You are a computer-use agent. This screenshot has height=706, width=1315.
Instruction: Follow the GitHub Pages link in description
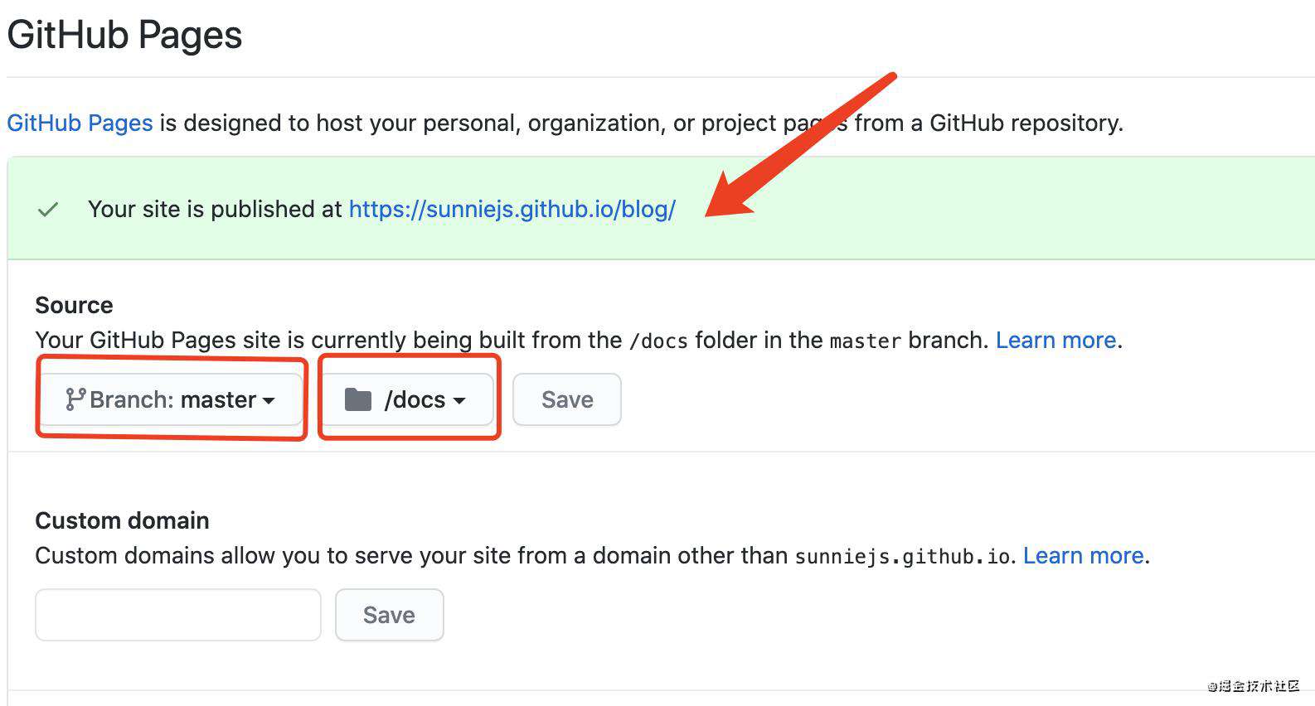click(80, 123)
